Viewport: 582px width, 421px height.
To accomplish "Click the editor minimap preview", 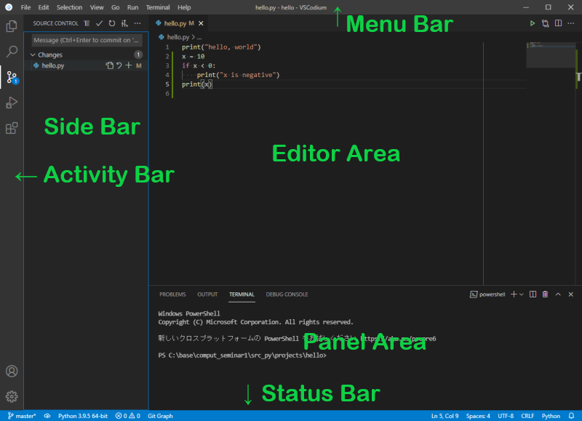I will click(x=551, y=55).
